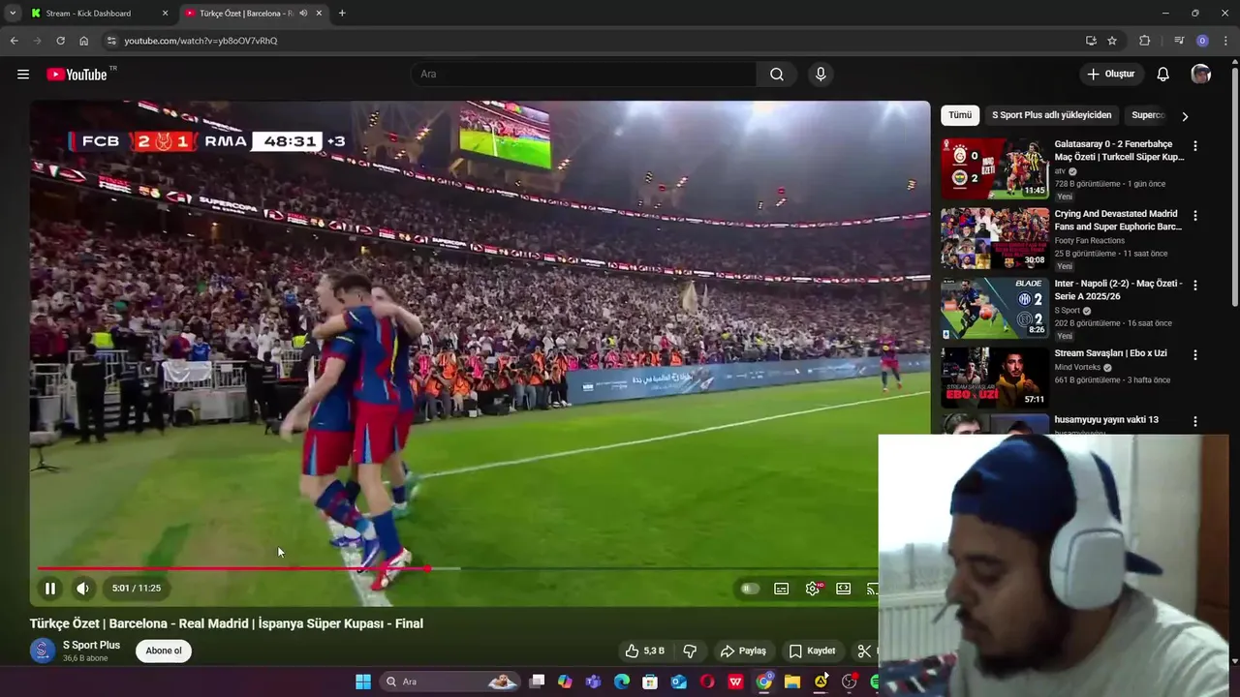Open the Inter - Napoli (2-2) video thumbnail
Image resolution: width=1240 pixels, height=697 pixels.
[x=995, y=308]
